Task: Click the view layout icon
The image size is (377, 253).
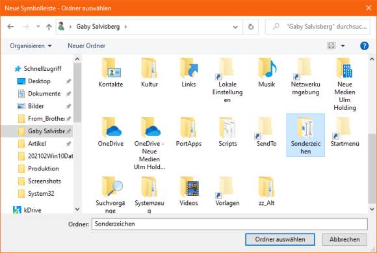Action: tap(331, 46)
